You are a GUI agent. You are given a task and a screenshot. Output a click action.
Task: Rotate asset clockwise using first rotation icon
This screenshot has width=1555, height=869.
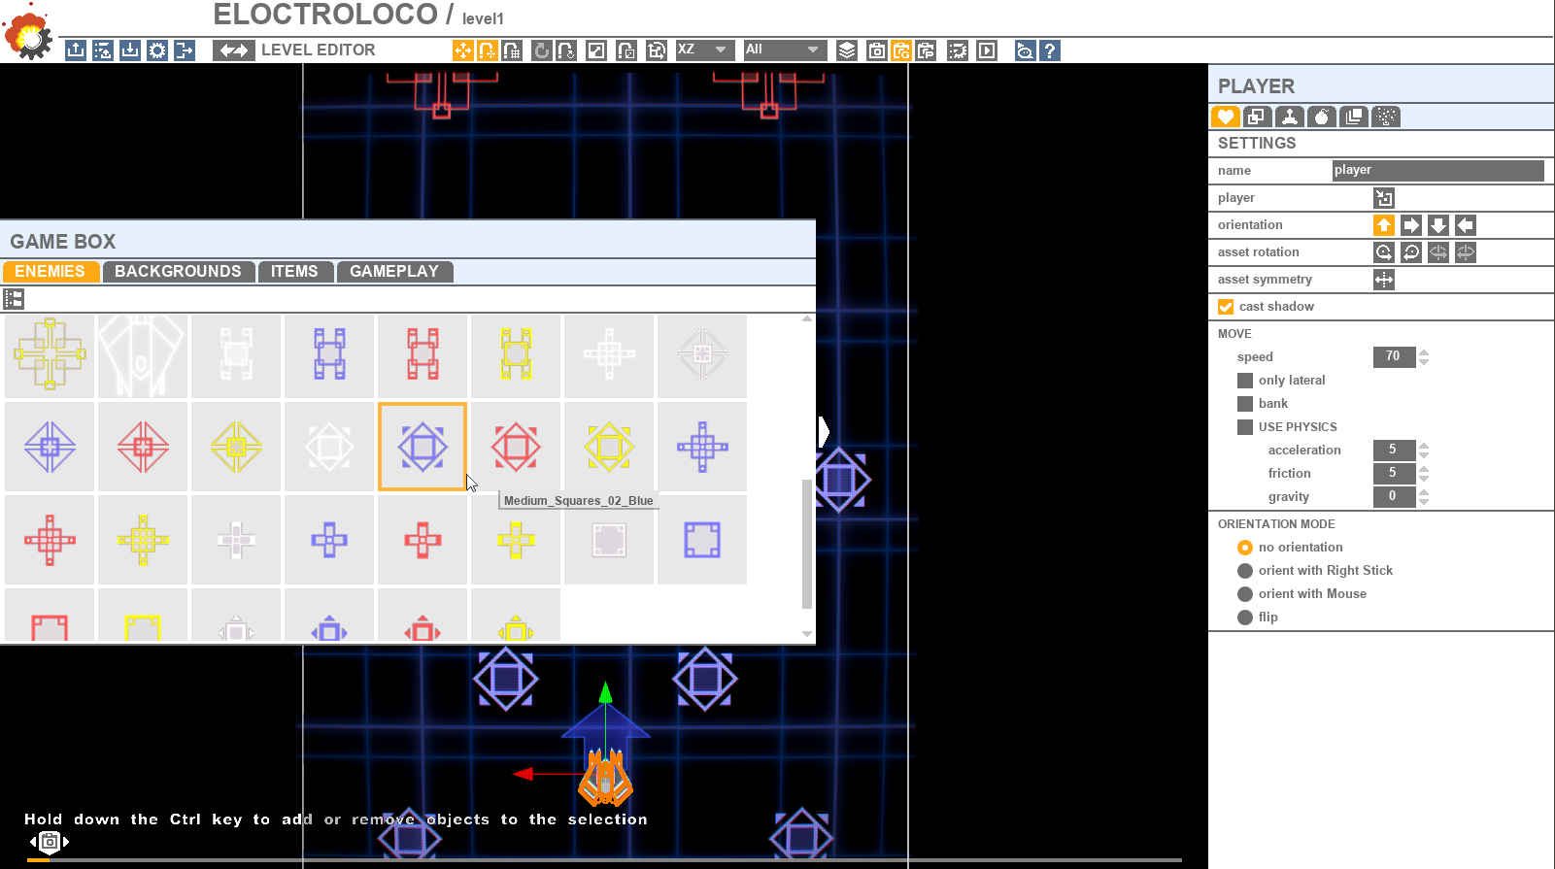tap(1384, 252)
